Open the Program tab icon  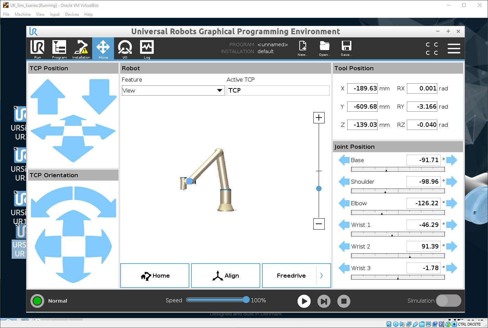point(59,49)
